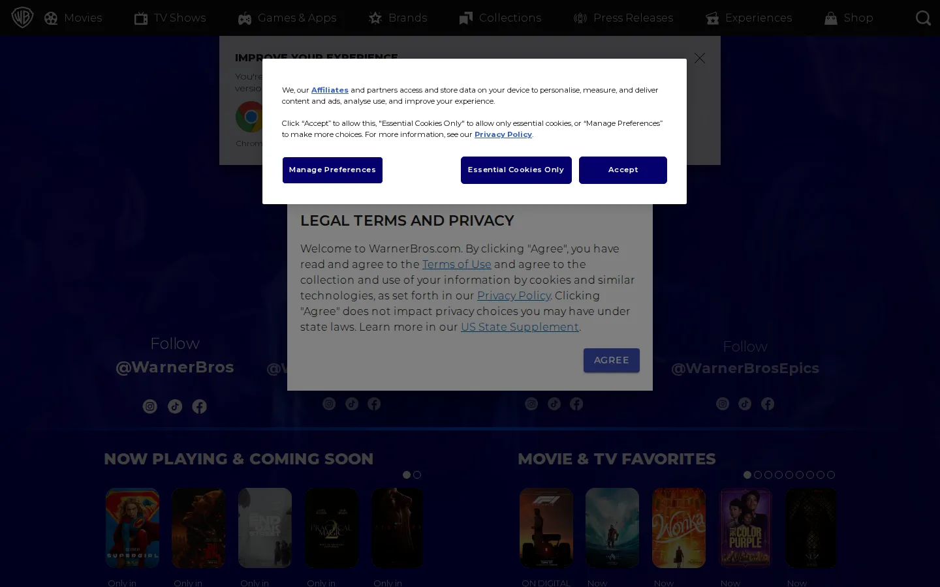Open TikTok icon under @WarnerBrosEpics
The width and height of the screenshot is (940, 587).
745,404
